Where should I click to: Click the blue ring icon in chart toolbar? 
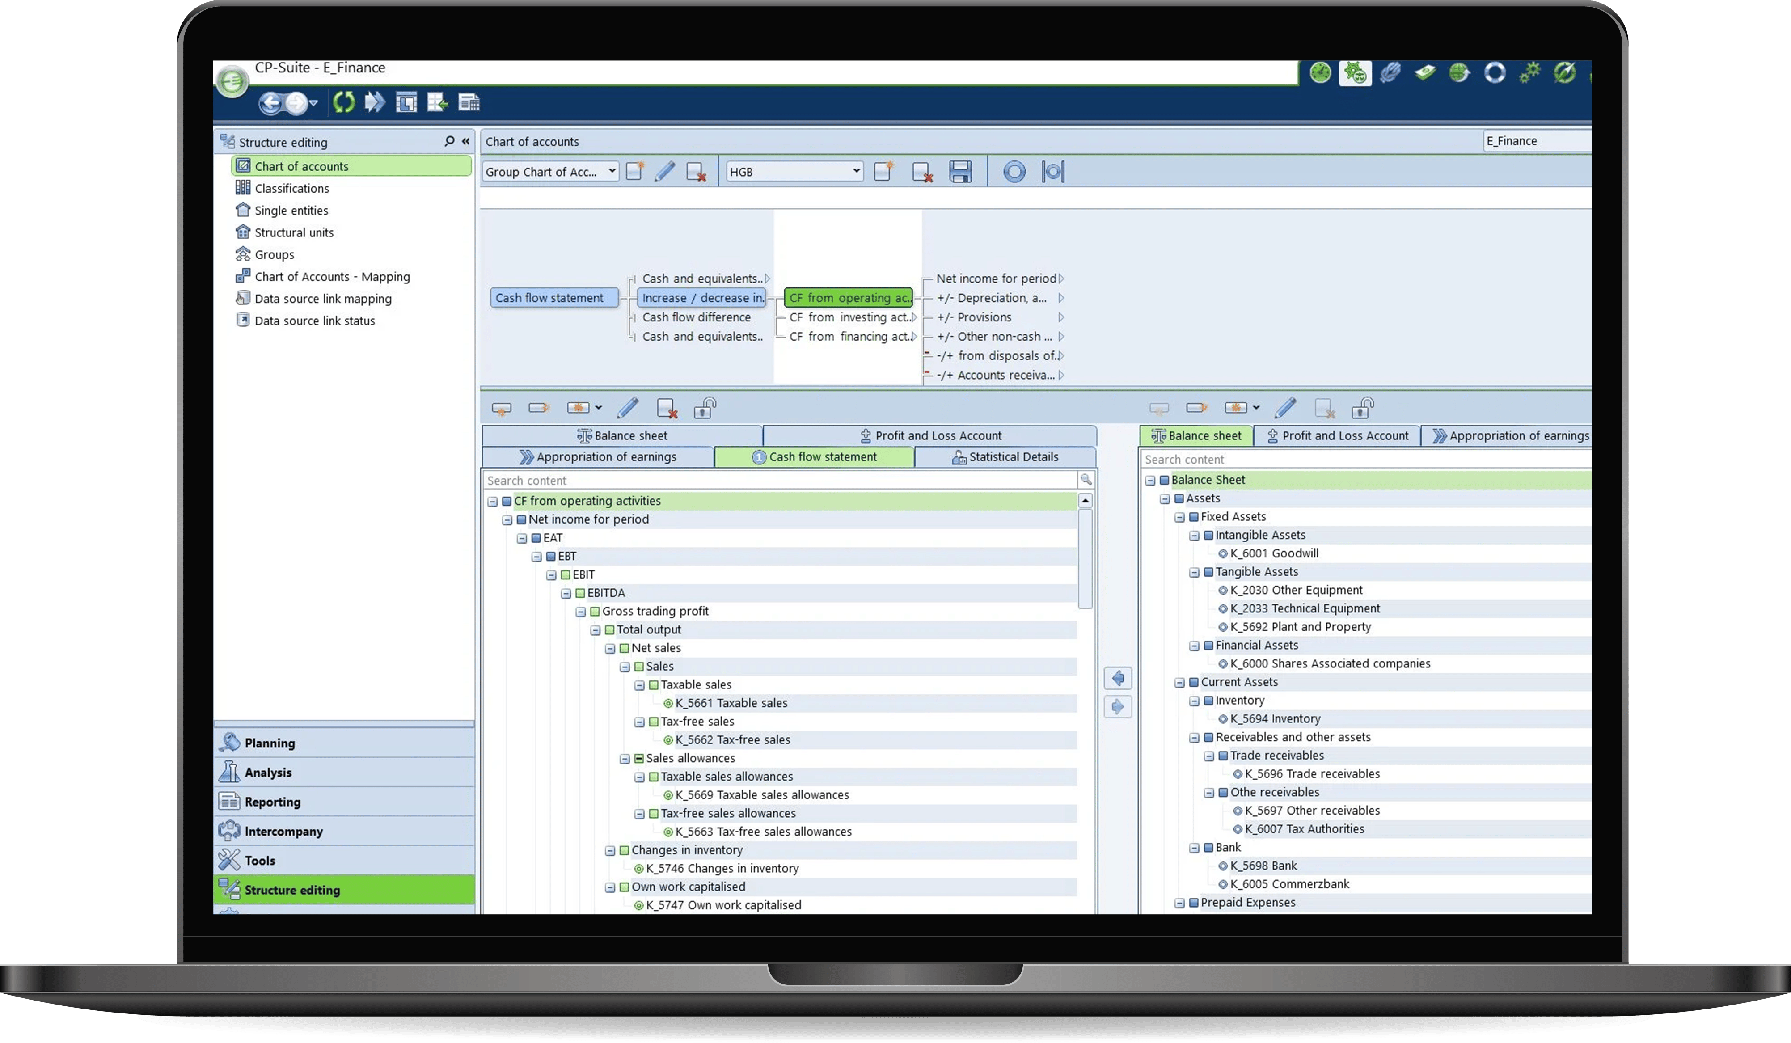1014,172
